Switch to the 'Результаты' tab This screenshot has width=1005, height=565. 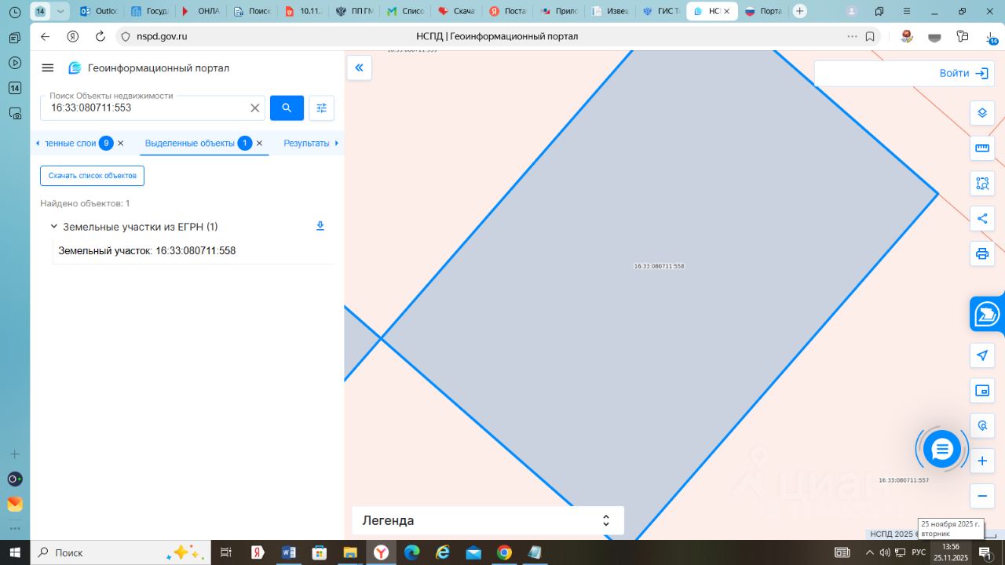tap(306, 144)
